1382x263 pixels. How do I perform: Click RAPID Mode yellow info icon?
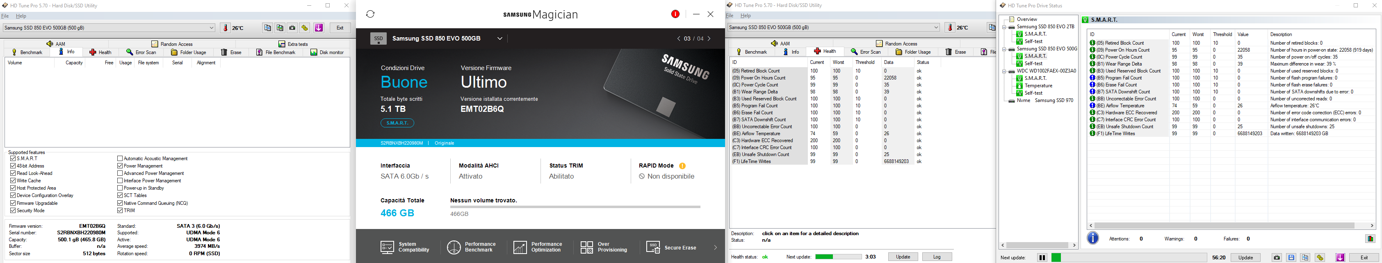[x=682, y=166]
